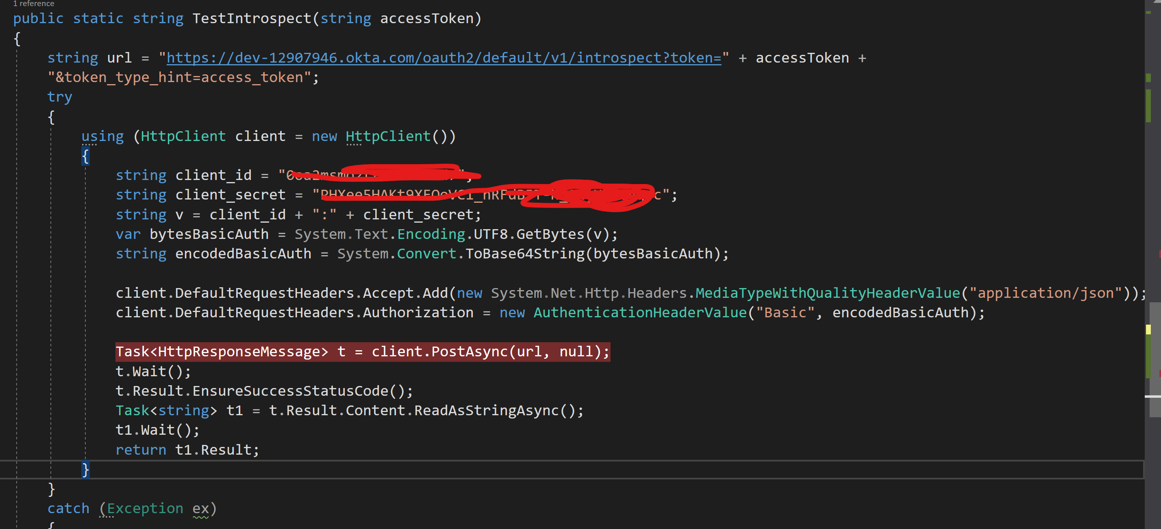Image resolution: width=1161 pixels, height=529 pixels.
Task: Click the "Basic" string argument
Action: click(x=785, y=313)
